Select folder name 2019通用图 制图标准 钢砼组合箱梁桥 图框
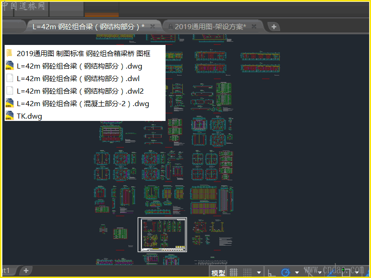The height and width of the screenshot is (278, 371). [x=83, y=53]
